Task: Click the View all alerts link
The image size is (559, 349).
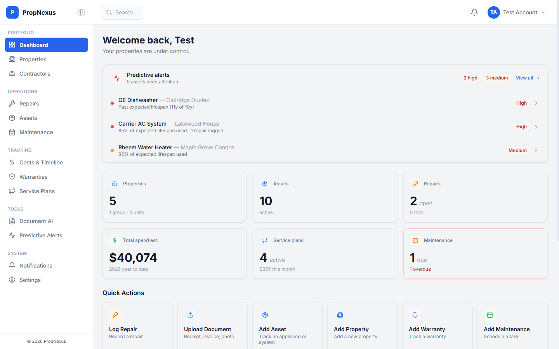Action: click(x=527, y=78)
